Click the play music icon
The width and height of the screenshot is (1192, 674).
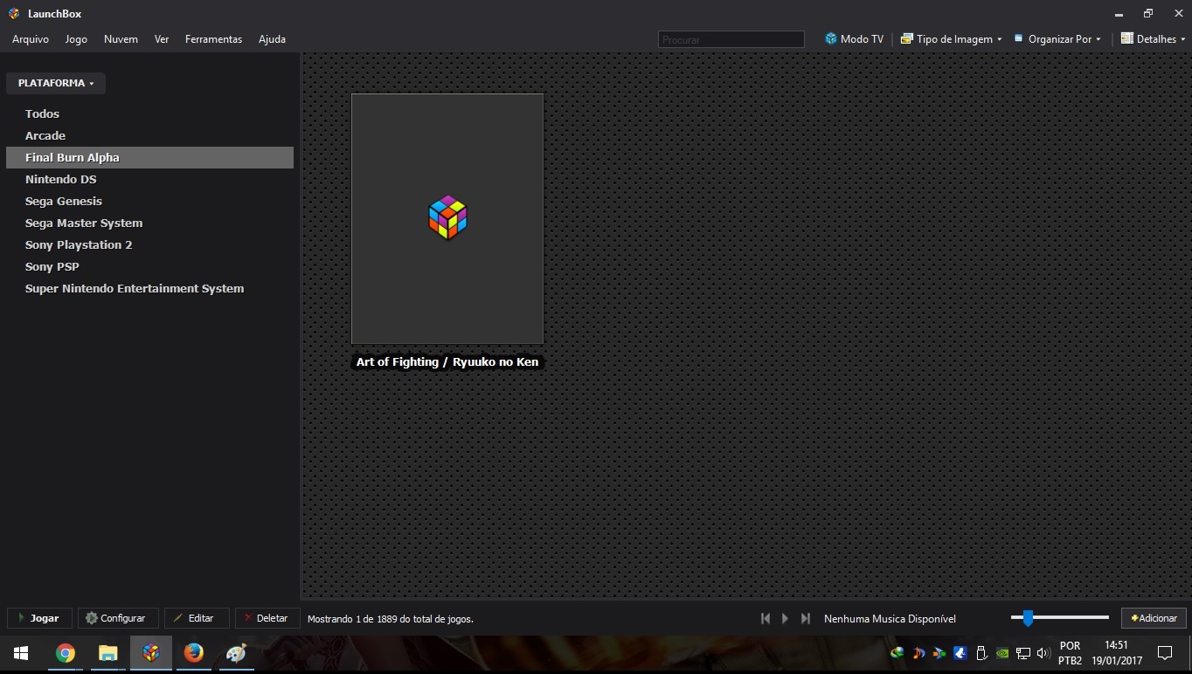point(785,618)
